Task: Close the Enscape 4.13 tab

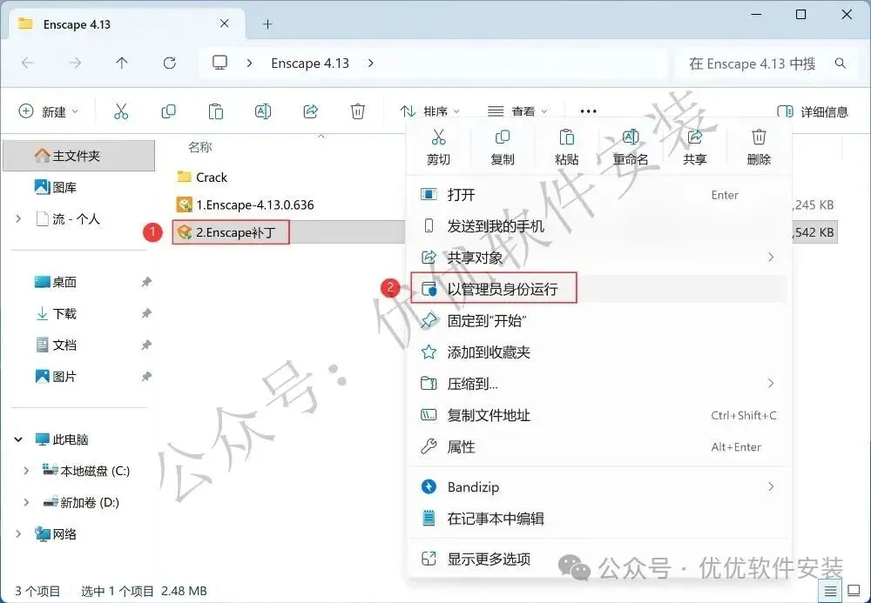Action: click(x=225, y=23)
